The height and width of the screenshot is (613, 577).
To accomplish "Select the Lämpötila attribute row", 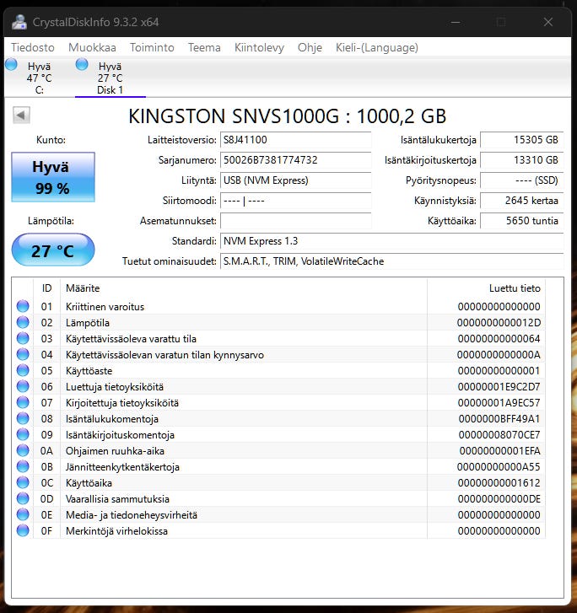I will [x=278, y=323].
